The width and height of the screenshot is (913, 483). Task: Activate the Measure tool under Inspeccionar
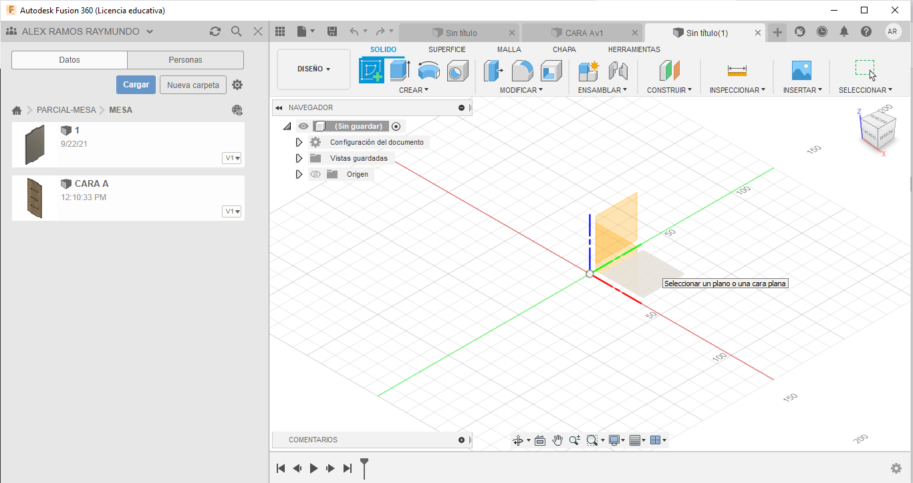[x=737, y=70]
